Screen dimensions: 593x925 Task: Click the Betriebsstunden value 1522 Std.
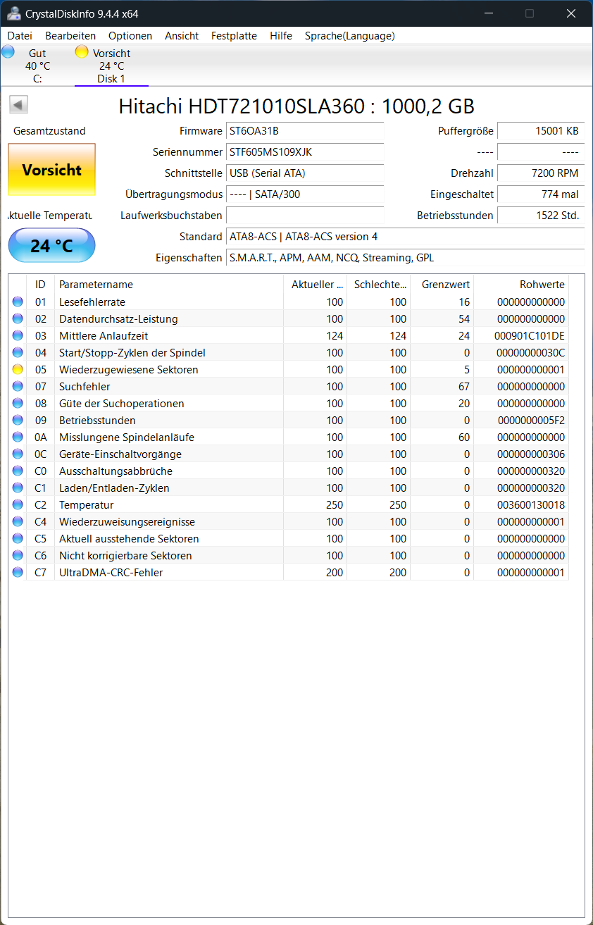click(541, 216)
